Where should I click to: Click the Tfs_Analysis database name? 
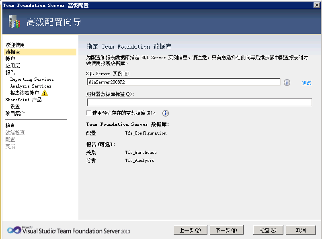pyautogui.click(x=139, y=160)
